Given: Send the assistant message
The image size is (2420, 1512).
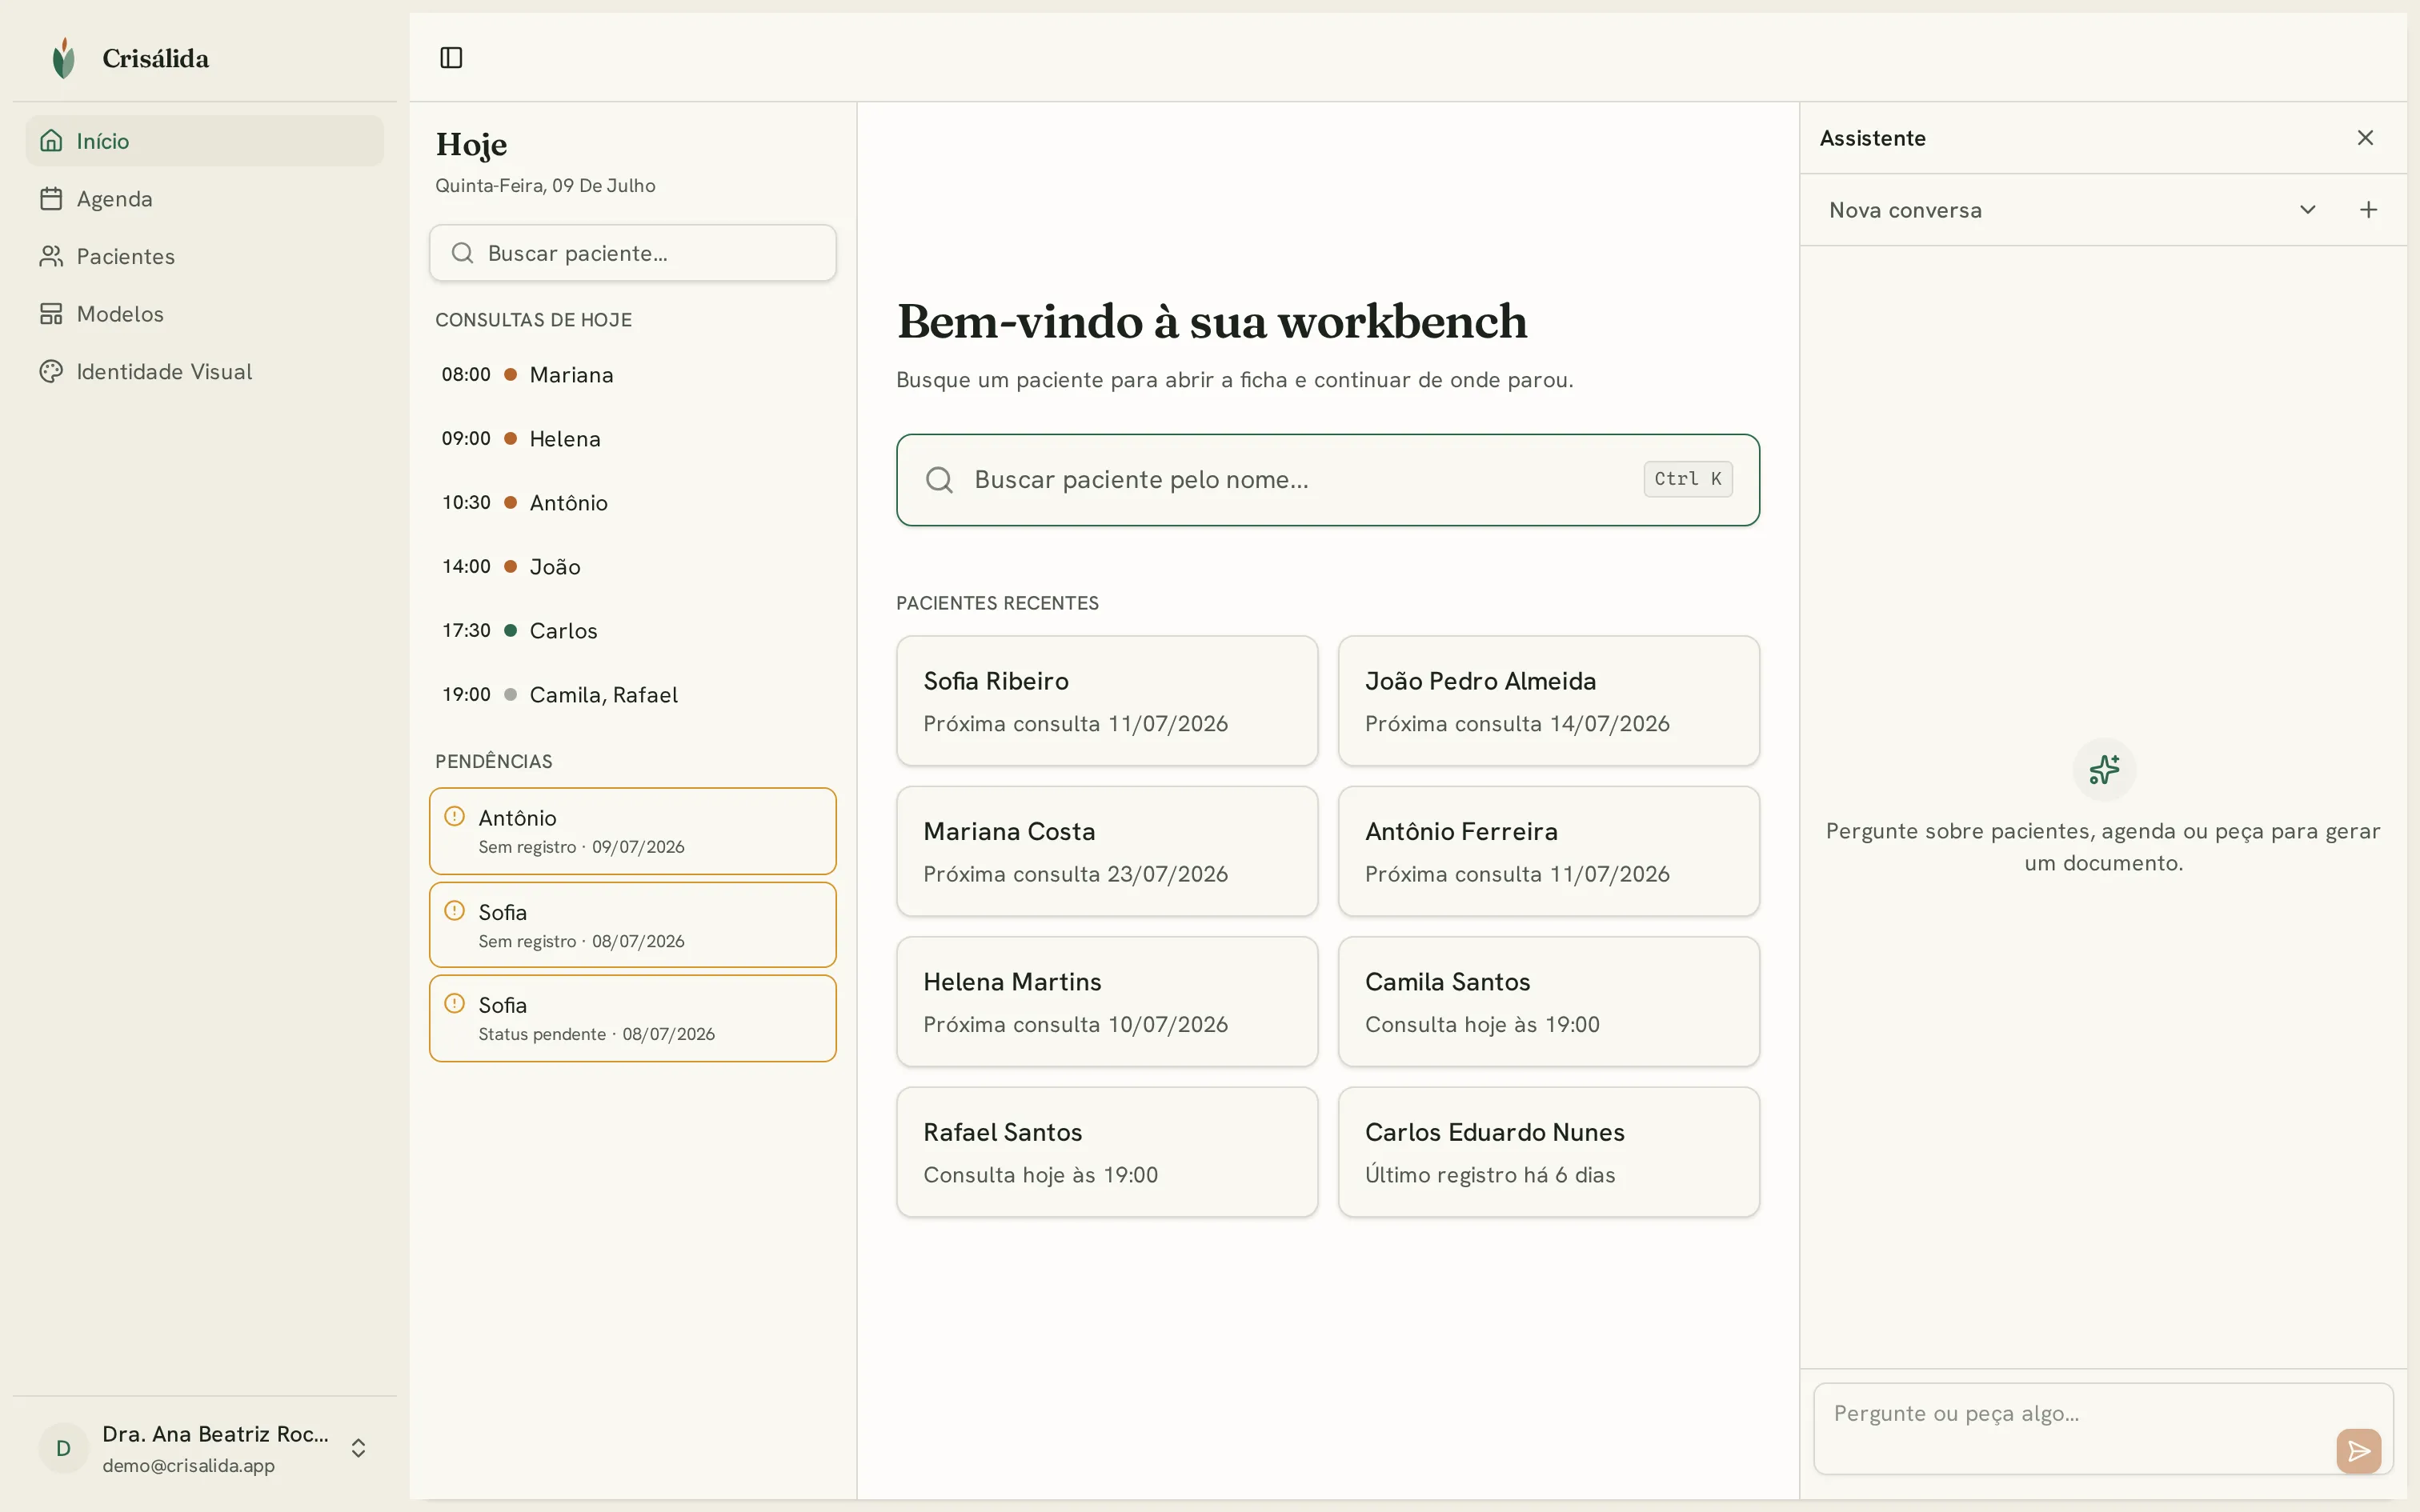Looking at the screenshot, I should tap(2358, 1450).
